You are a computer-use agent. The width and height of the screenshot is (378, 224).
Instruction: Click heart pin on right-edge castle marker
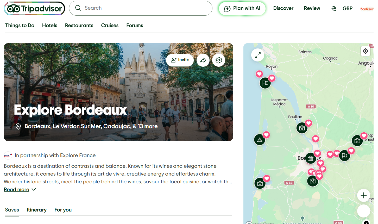pyautogui.click(x=364, y=135)
